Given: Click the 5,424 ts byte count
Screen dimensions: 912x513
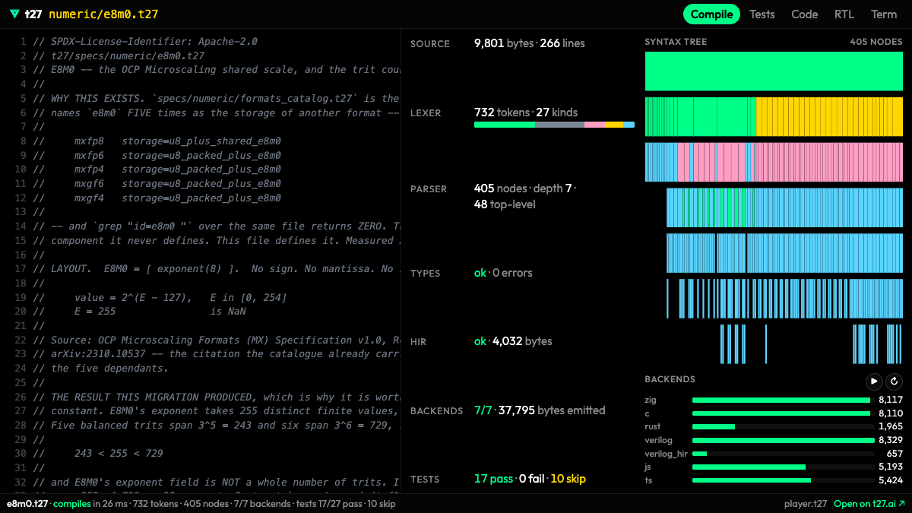Looking at the screenshot, I should coord(891,480).
